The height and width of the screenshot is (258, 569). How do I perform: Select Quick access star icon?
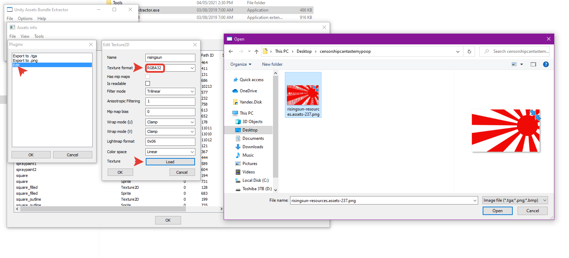click(236, 80)
